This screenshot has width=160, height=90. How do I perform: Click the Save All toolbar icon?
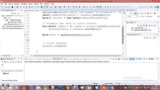tap(9, 7)
